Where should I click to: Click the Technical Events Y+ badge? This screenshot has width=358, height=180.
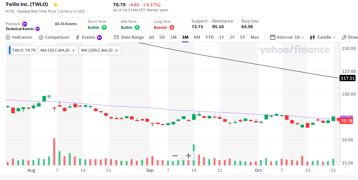37,29
